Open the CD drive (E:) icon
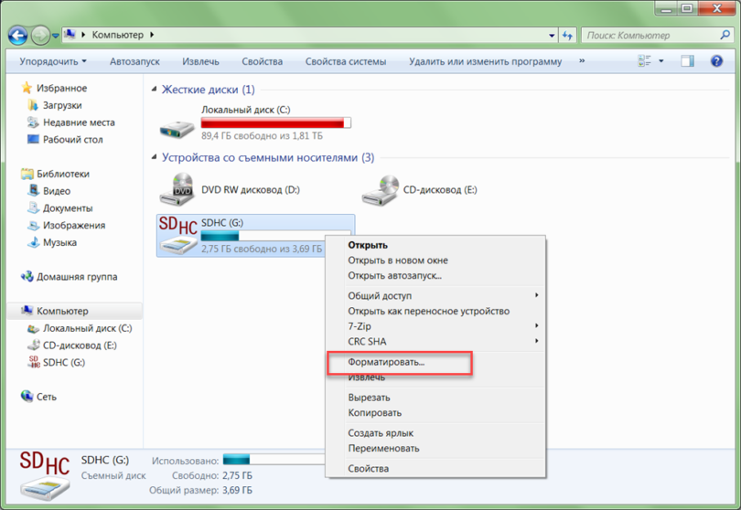The width and height of the screenshot is (741, 510). pos(379,189)
